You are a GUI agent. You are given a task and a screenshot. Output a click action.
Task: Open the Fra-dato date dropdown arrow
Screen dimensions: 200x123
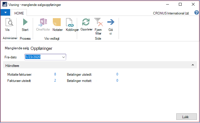[x=63, y=57]
